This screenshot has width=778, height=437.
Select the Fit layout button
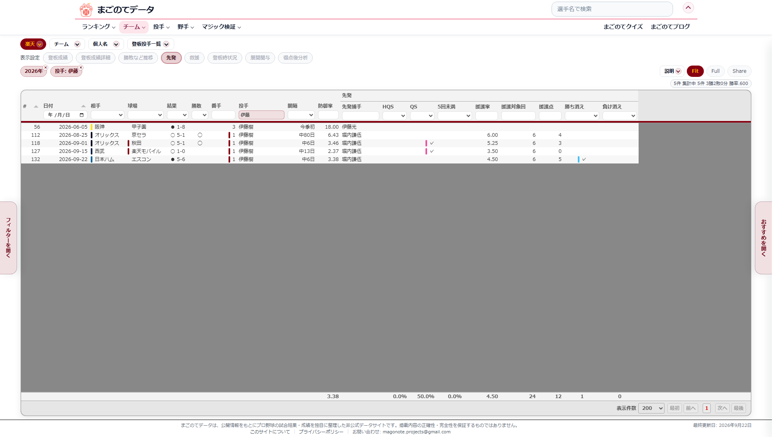[x=695, y=71]
